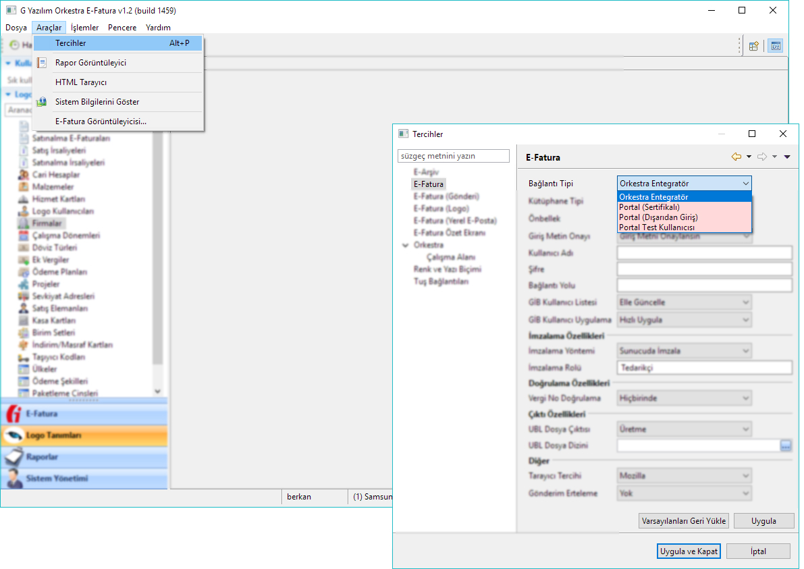
Task: Open GİB Kullanıcı Uygulama dropdown
Action: [685, 320]
